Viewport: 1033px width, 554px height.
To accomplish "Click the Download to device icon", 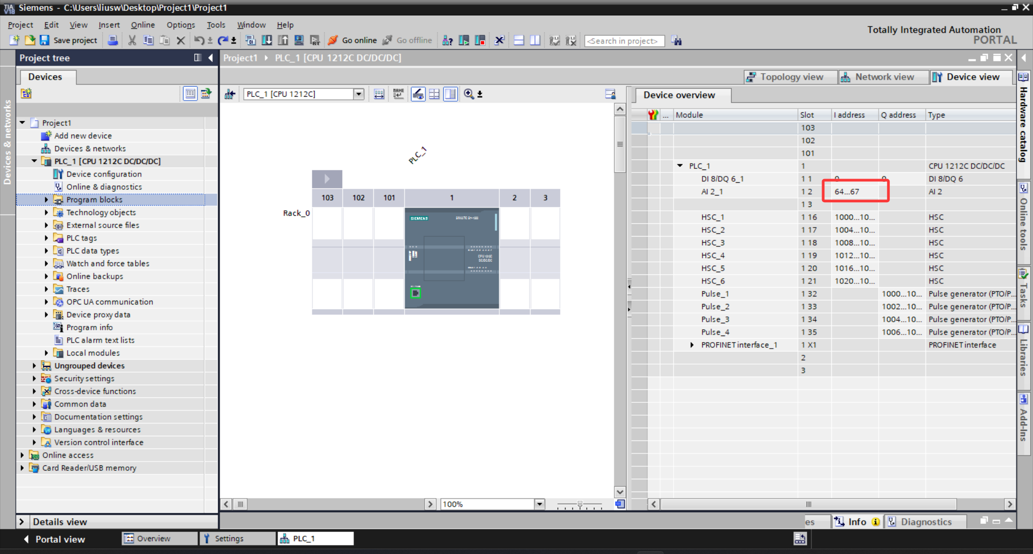I will pos(266,40).
